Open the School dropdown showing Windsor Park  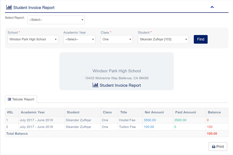tap(33, 40)
